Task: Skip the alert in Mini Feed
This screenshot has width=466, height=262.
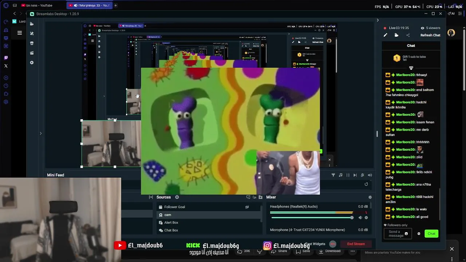Action: 355,175
